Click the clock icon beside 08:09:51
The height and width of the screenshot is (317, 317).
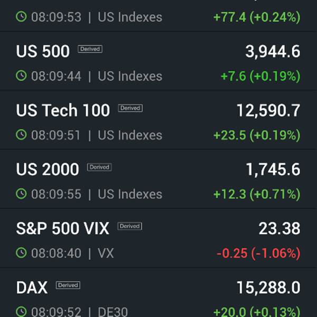21,135
